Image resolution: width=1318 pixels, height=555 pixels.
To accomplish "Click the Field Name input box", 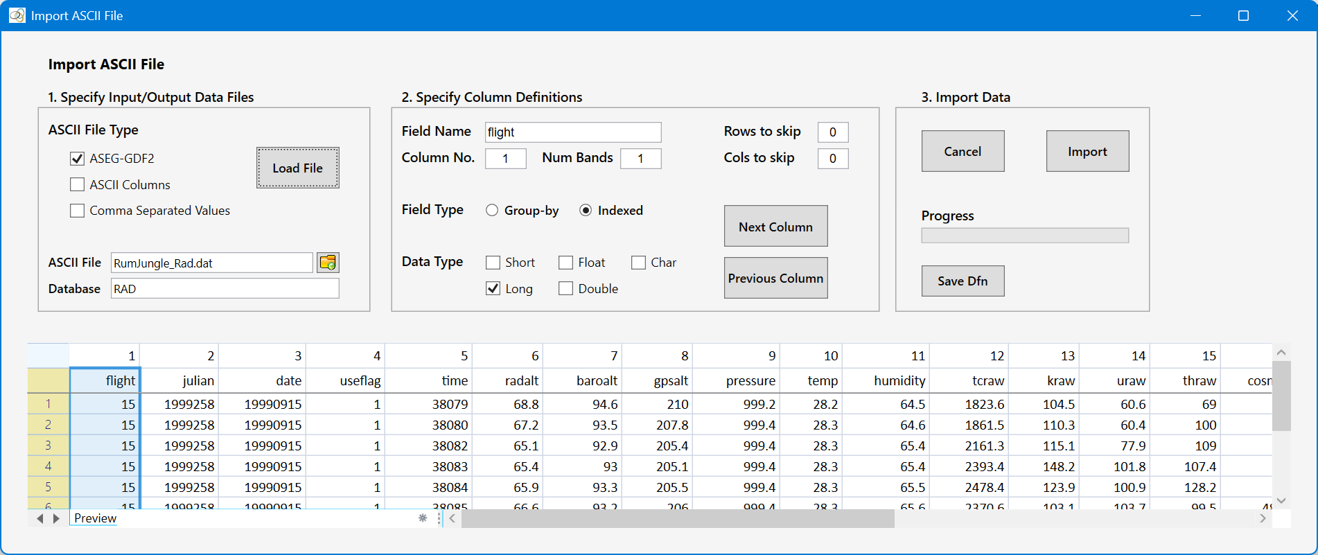I will 573,132.
